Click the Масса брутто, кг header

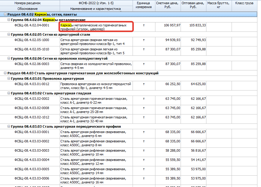point(219,5)
